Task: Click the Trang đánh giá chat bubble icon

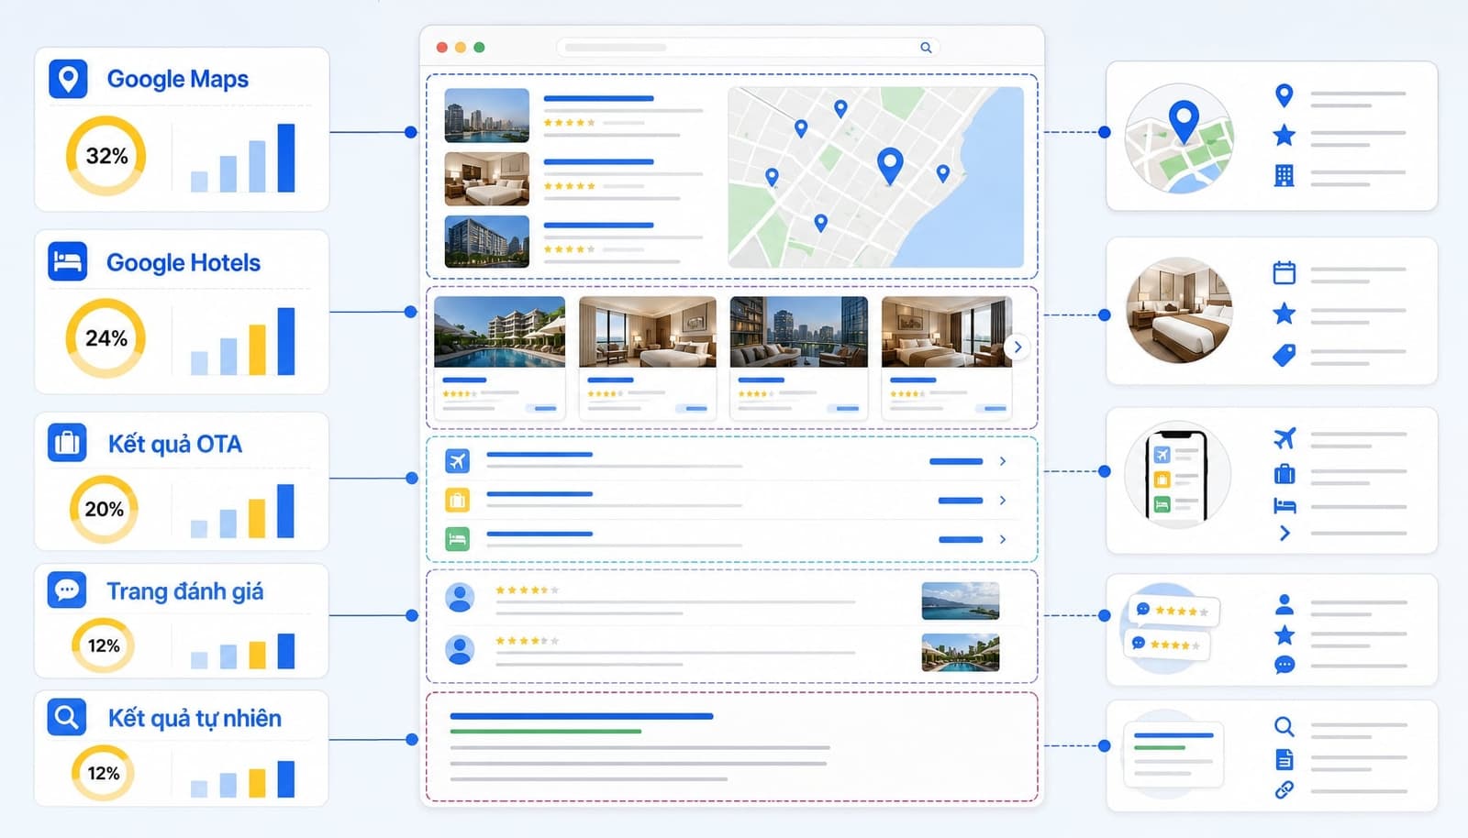Action: coord(67,590)
